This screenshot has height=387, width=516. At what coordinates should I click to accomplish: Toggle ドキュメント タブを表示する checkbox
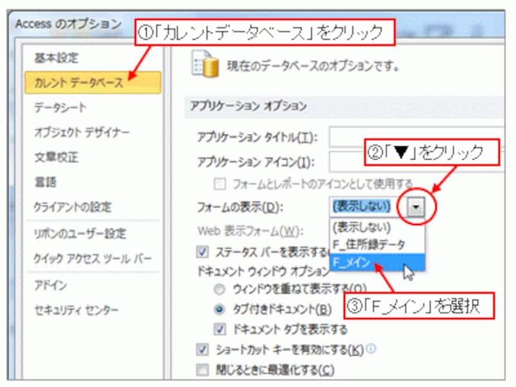(x=220, y=329)
